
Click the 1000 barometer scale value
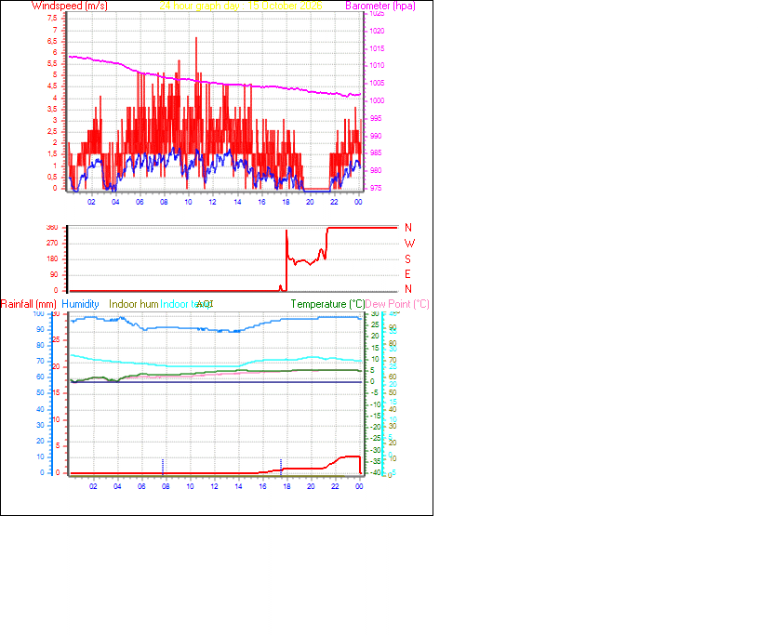coord(377,100)
